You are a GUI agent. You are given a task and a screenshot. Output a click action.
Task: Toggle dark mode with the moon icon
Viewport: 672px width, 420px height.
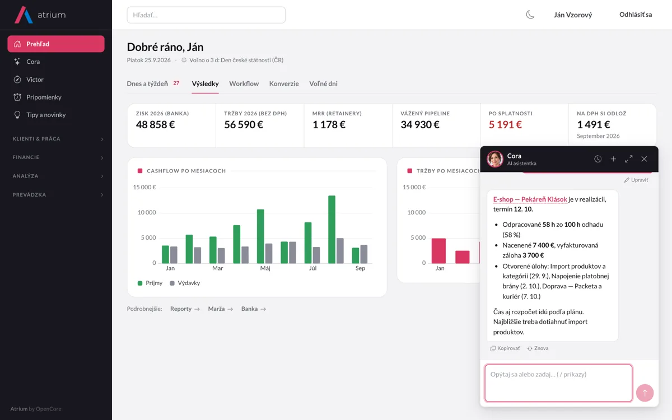point(530,15)
